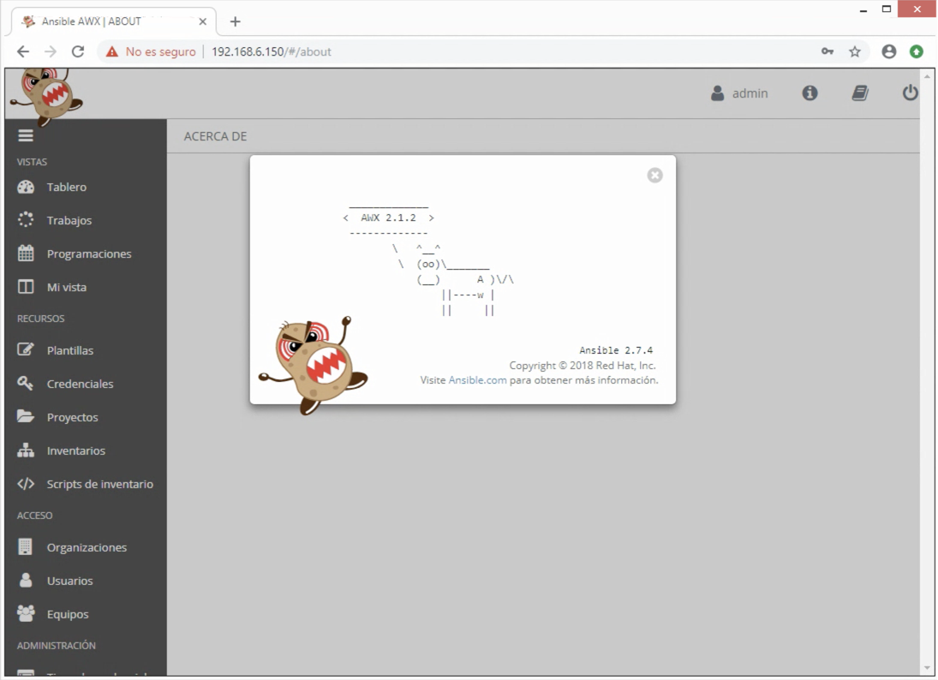
Task: Open the About info icon in header
Action: tap(810, 93)
